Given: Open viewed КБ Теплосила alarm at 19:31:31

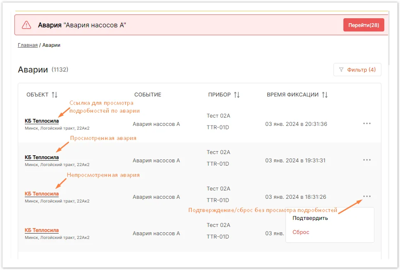Looking at the screenshot, I should [42, 157].
